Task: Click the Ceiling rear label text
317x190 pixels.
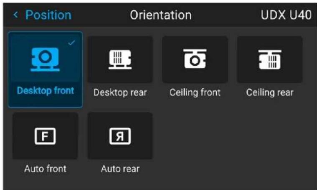Action: [x=270, y=92]
